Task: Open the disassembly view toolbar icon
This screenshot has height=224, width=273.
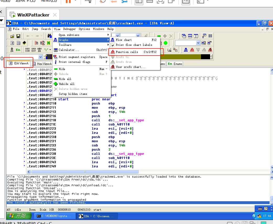Action: [12, 43]
